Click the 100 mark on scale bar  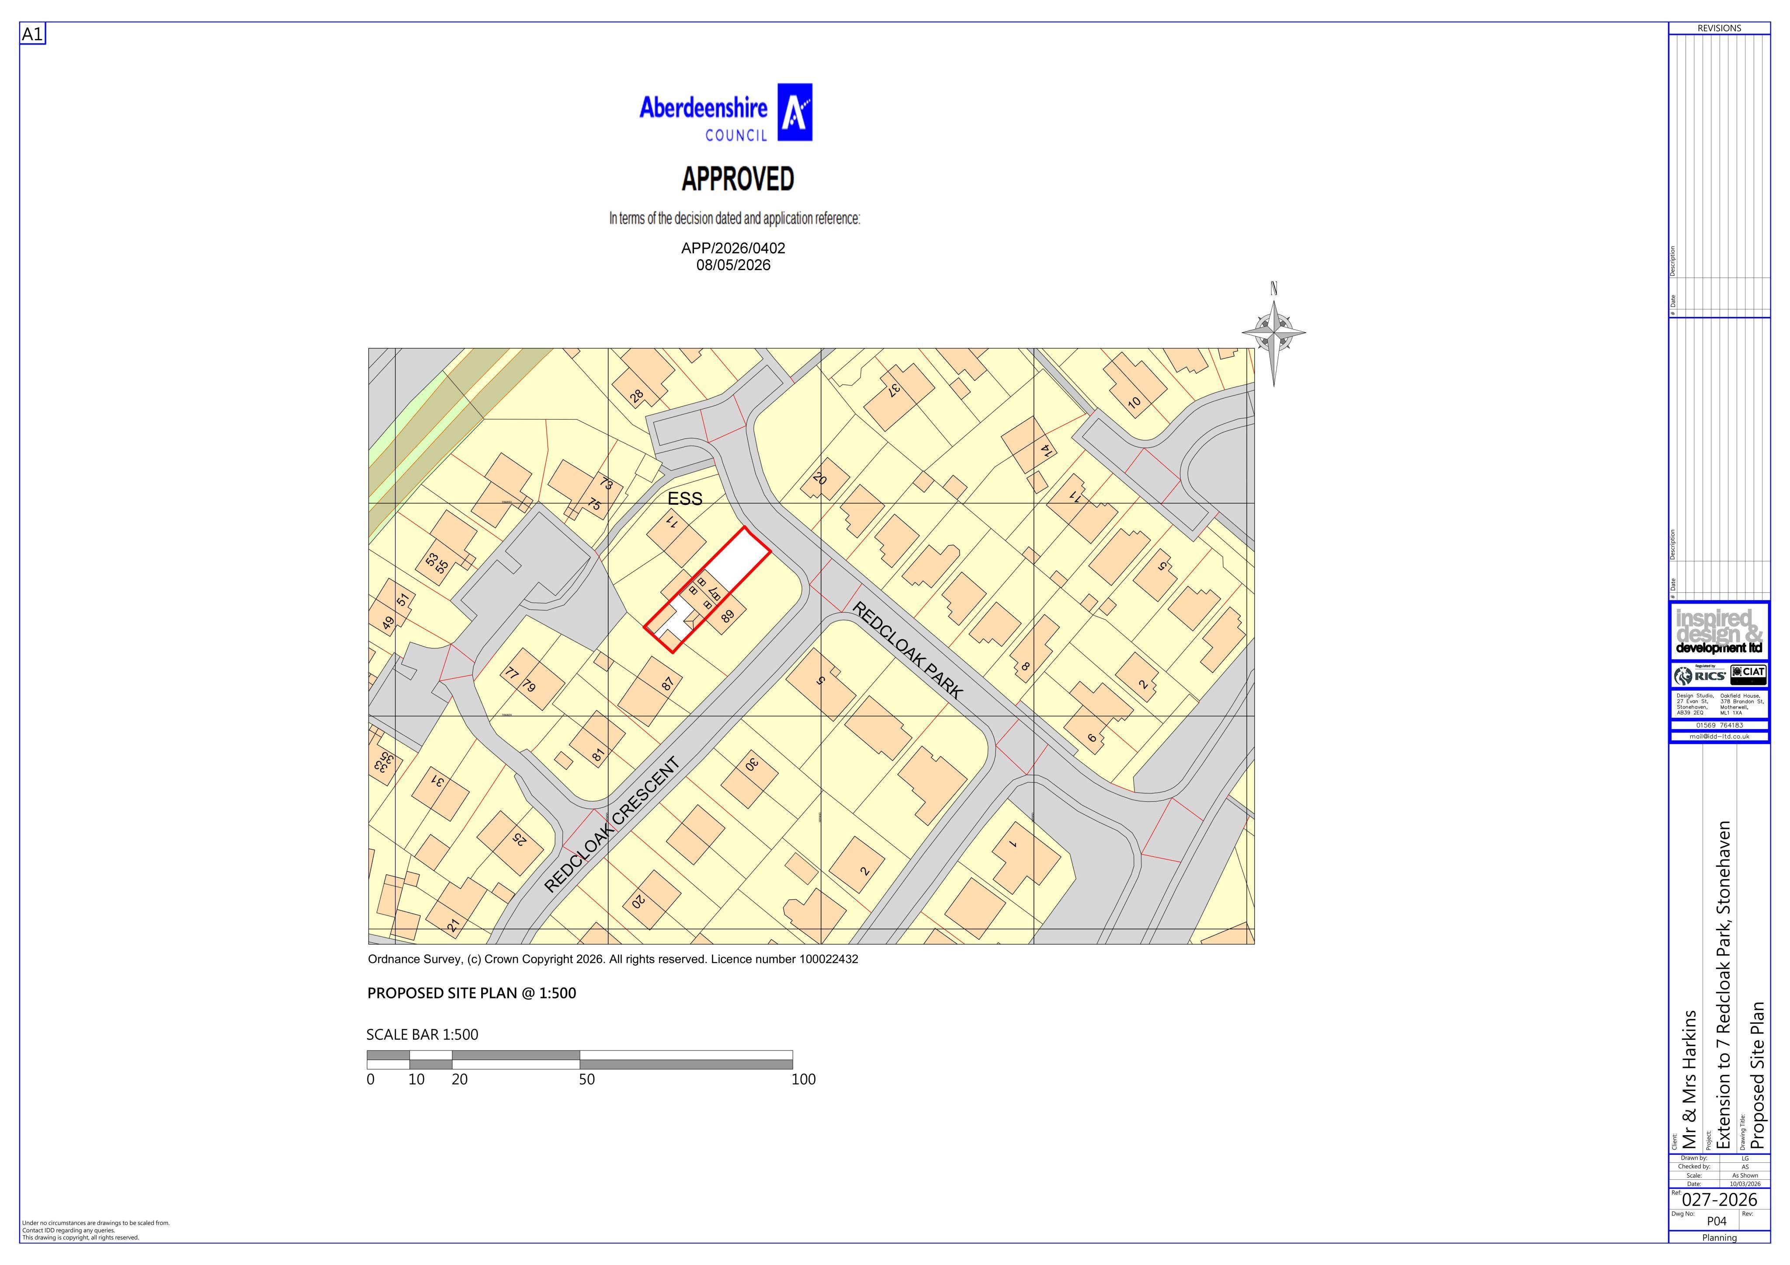click(x=803, y=1079)
